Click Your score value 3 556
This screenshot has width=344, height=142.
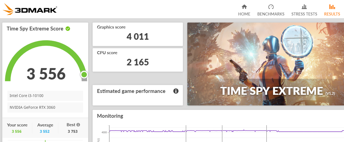pyautogui.click(x=17, y=132)
